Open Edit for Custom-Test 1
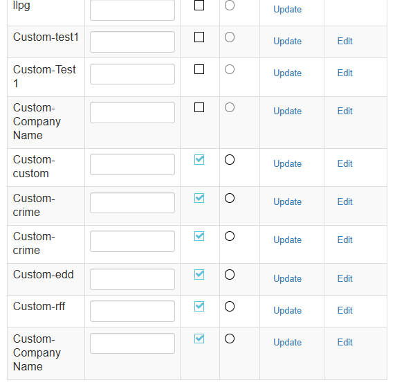The image size is (404, 387). point(345,73)
